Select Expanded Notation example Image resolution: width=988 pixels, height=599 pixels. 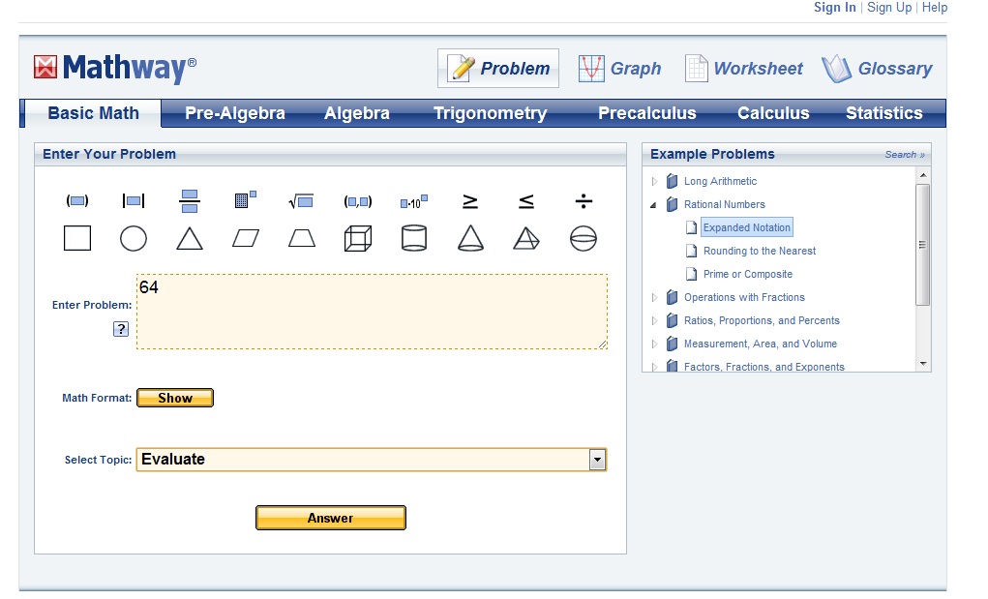[x=747, y=227]
